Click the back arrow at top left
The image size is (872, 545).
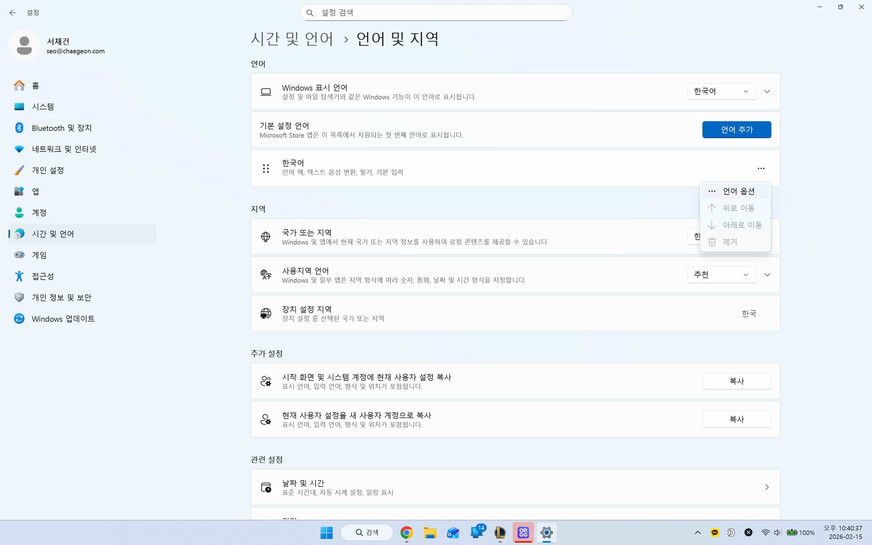13,13
